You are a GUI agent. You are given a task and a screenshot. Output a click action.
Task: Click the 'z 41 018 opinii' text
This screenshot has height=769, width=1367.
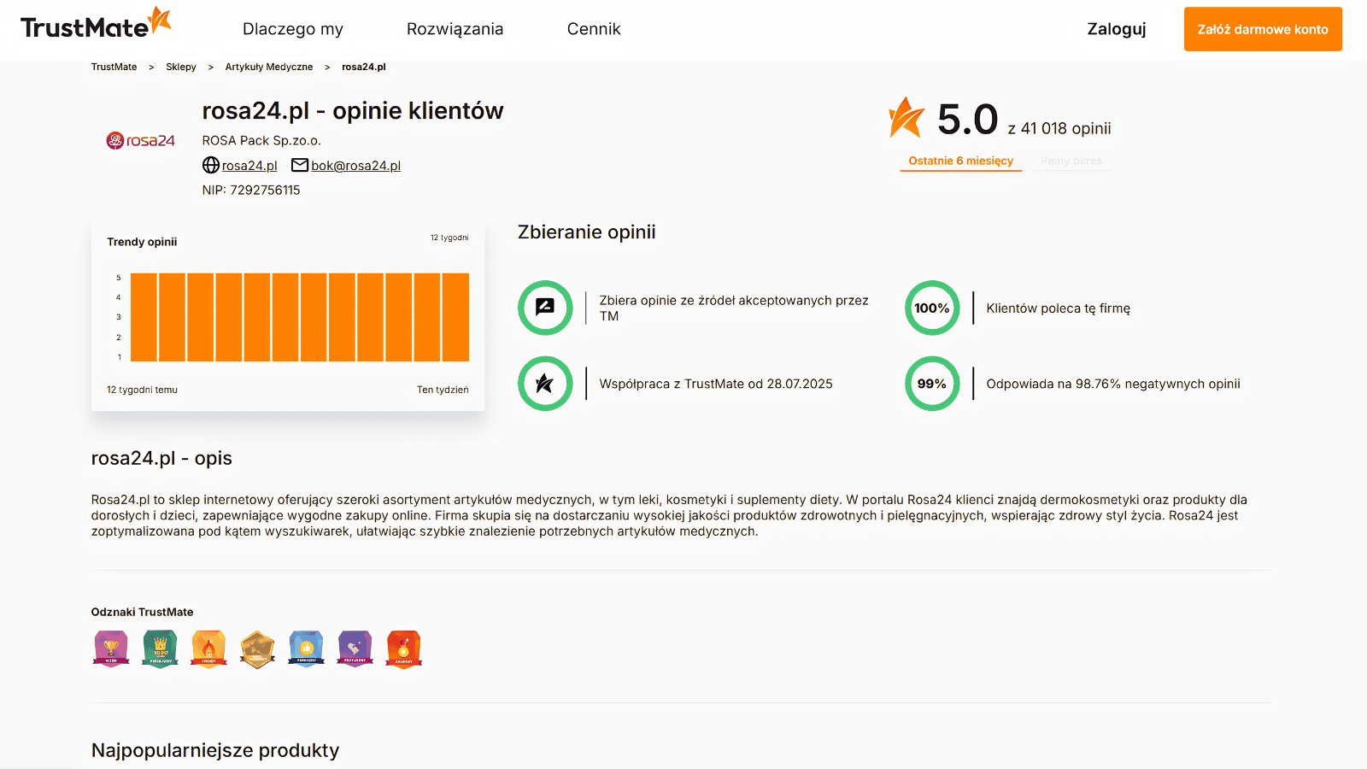click(x=1059, y=128)
